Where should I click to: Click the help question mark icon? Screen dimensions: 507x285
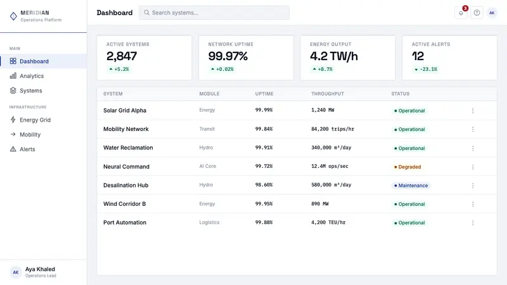(477, 13)
